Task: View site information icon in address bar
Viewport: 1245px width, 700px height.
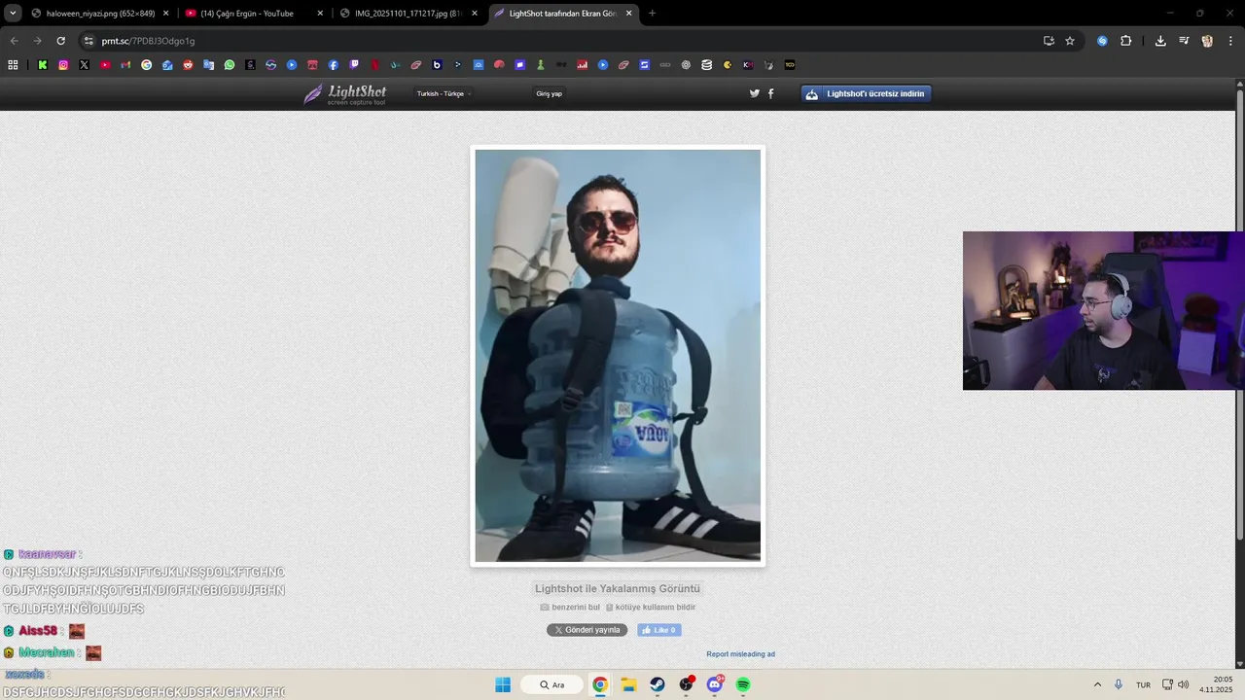Action: (x=89, y=41)
